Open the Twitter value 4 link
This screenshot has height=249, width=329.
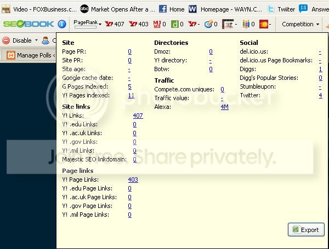tap(320, 95)
